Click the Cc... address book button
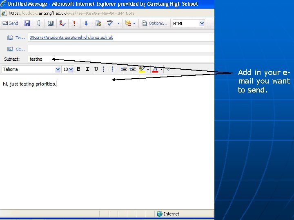 click(16, 49)
